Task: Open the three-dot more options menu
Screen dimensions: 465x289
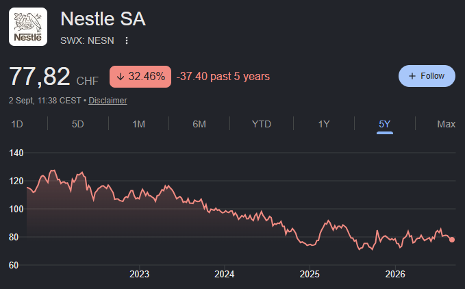Action: click(x=127, y=40)
